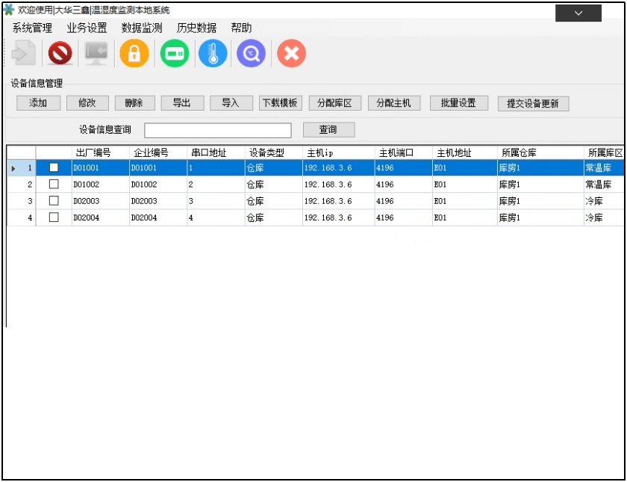Click the green device toolbar icon
The image size is (627, 482).
point(175,54)
